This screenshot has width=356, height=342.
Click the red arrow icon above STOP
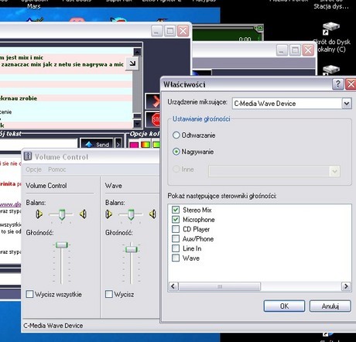click(x=154, y=101)
